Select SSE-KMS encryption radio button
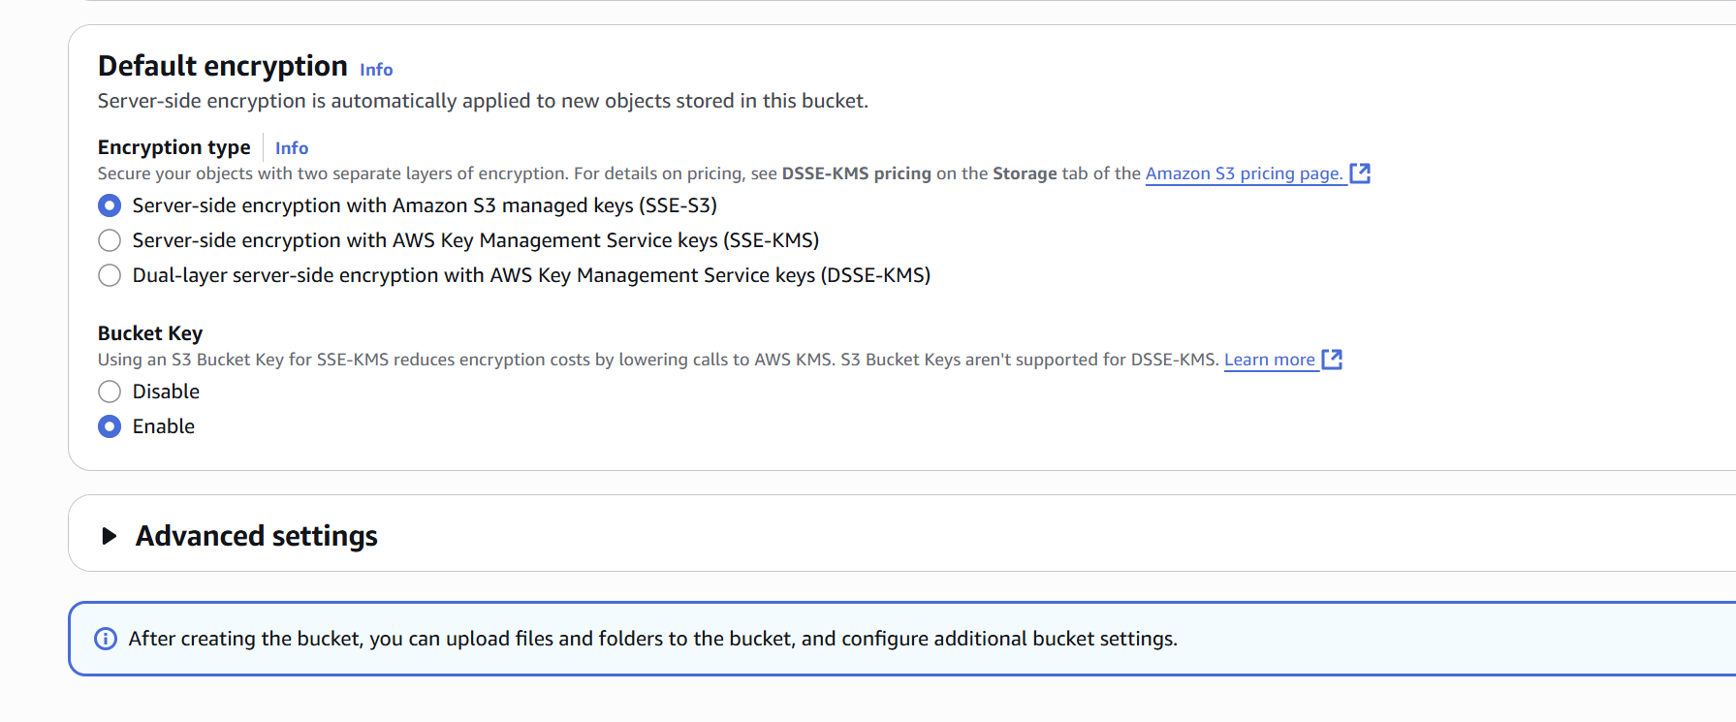Viewport: 1736px width, 722px height. coord(110,240)
